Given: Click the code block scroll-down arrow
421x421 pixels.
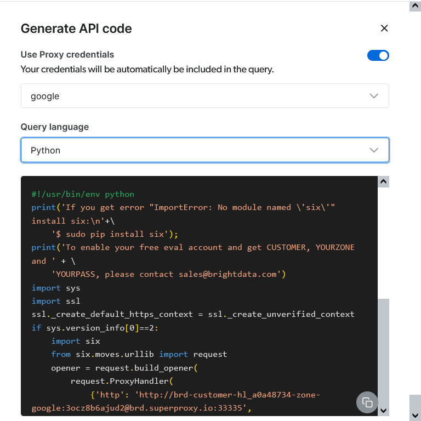Looking at the screenshot, I should click(x=383, y=411).
